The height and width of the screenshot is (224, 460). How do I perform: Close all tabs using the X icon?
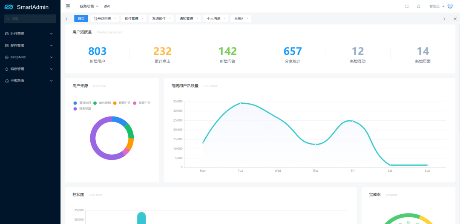[455, 19]
